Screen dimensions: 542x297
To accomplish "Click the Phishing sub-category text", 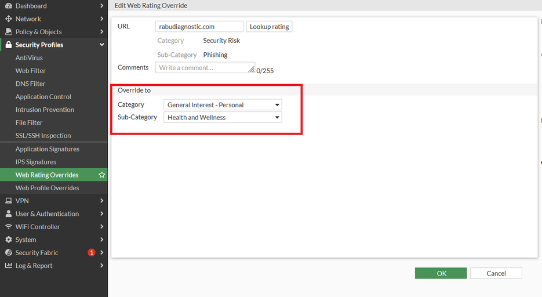I will [x=215, y=55].
